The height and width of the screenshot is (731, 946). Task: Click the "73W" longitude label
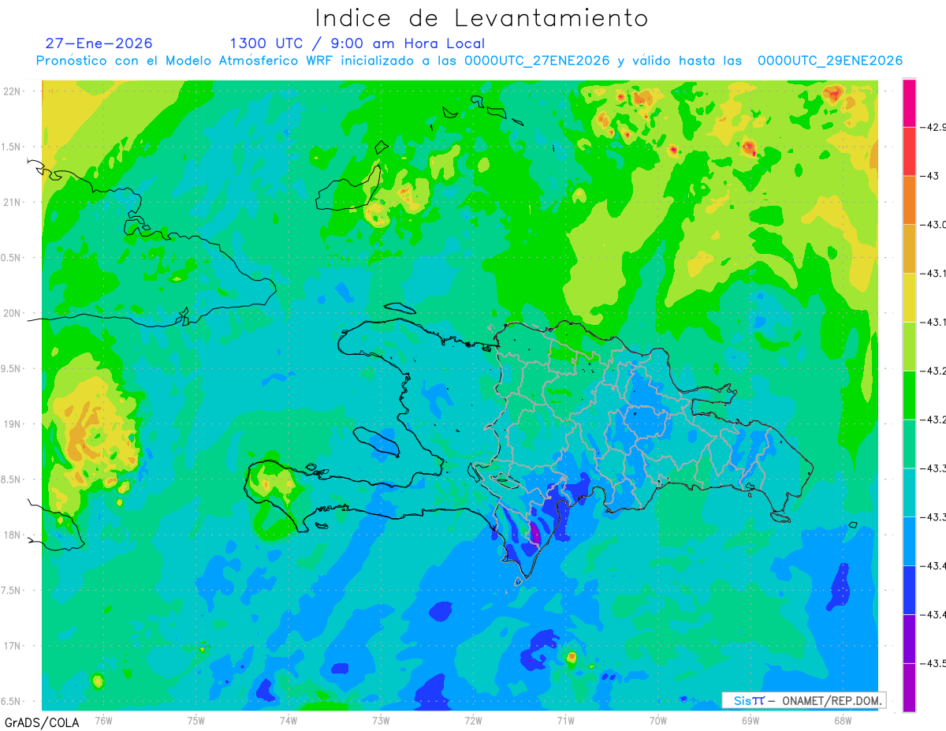381,720
